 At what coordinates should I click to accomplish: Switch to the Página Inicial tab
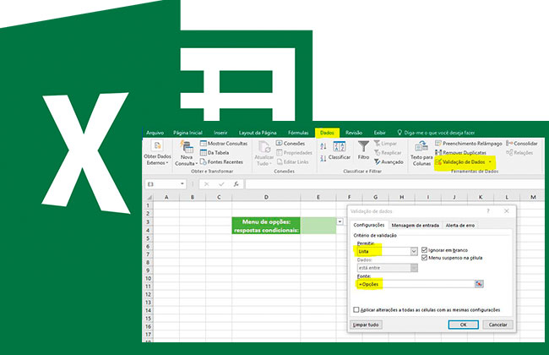188,133
